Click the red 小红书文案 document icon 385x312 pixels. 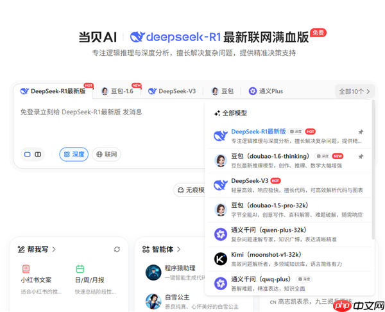(26, 269)
